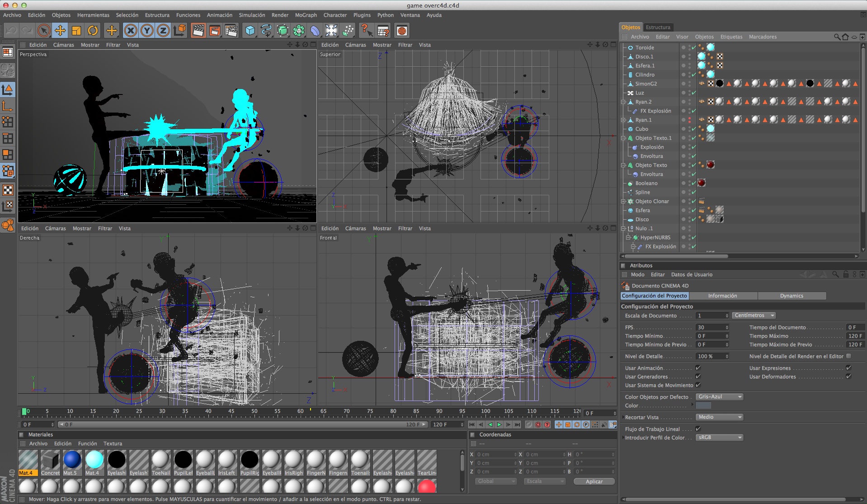This screenshot has height=504, width=867.
Task: Open the deformer object icon
Action: tap(315, 31)
